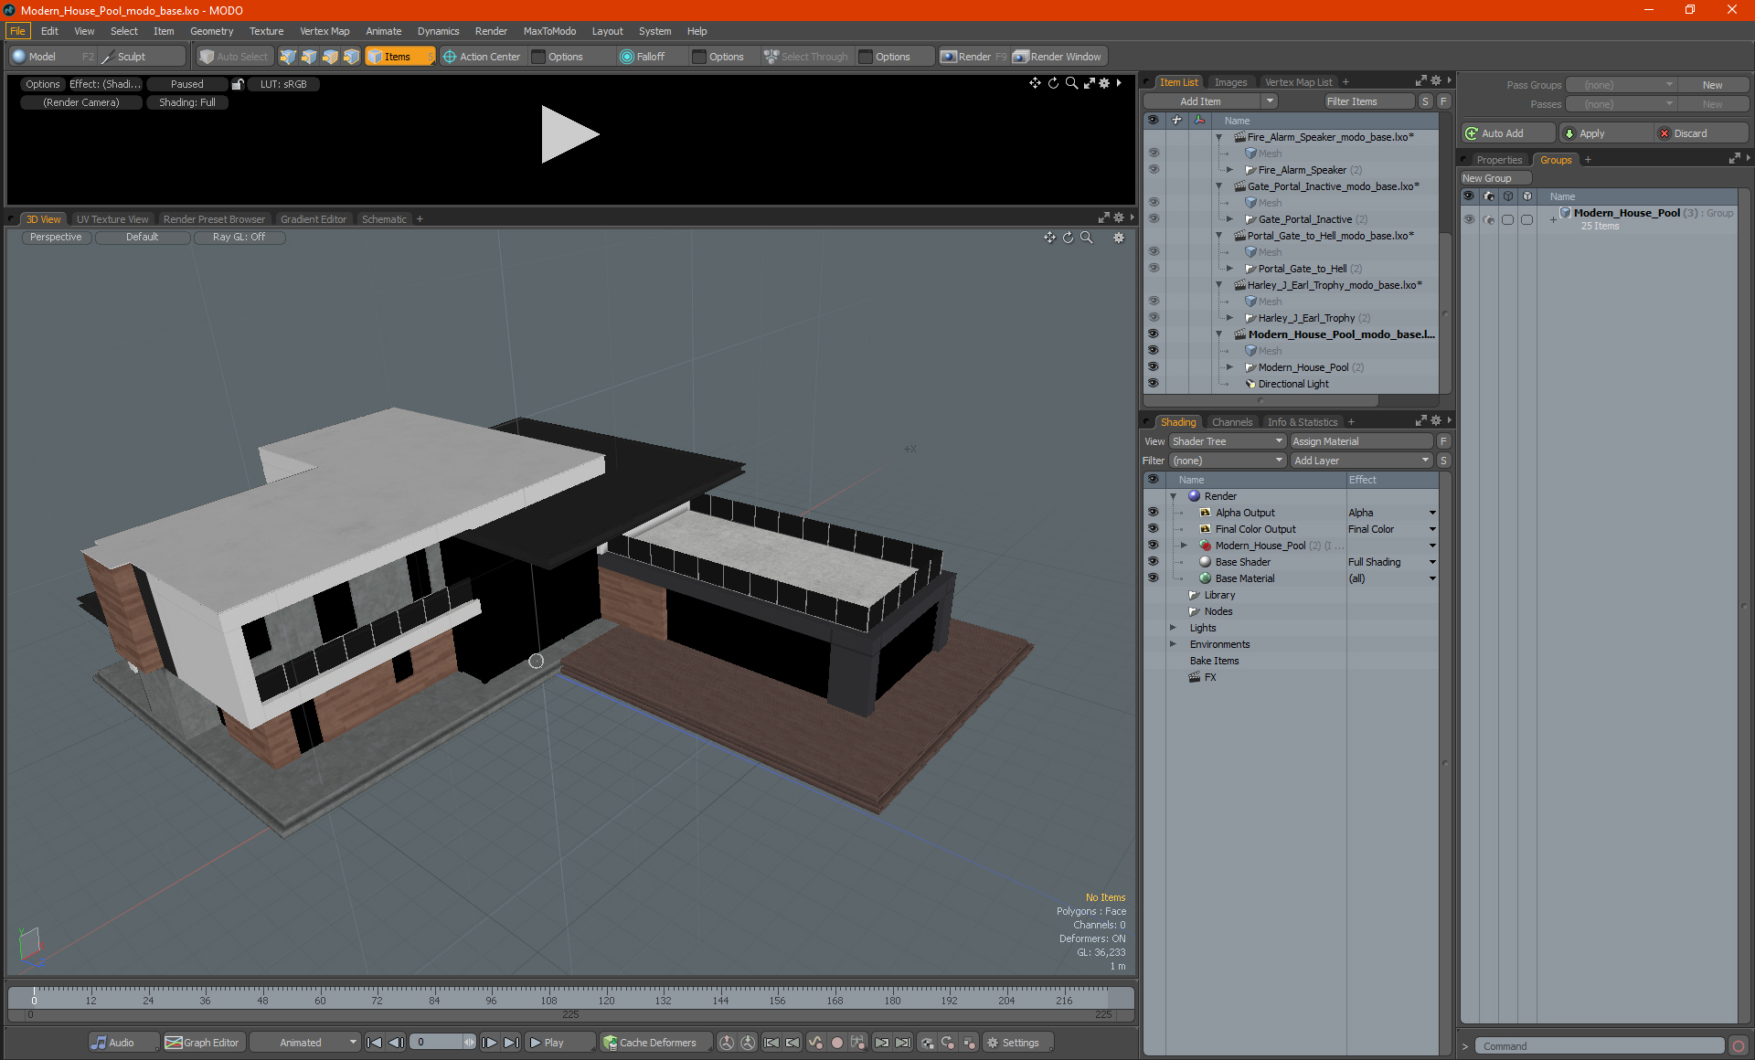The height and width of the screenshot is (1060, 1755).
Task: Open the preview panel gear settings
Action: (1104, 83)
